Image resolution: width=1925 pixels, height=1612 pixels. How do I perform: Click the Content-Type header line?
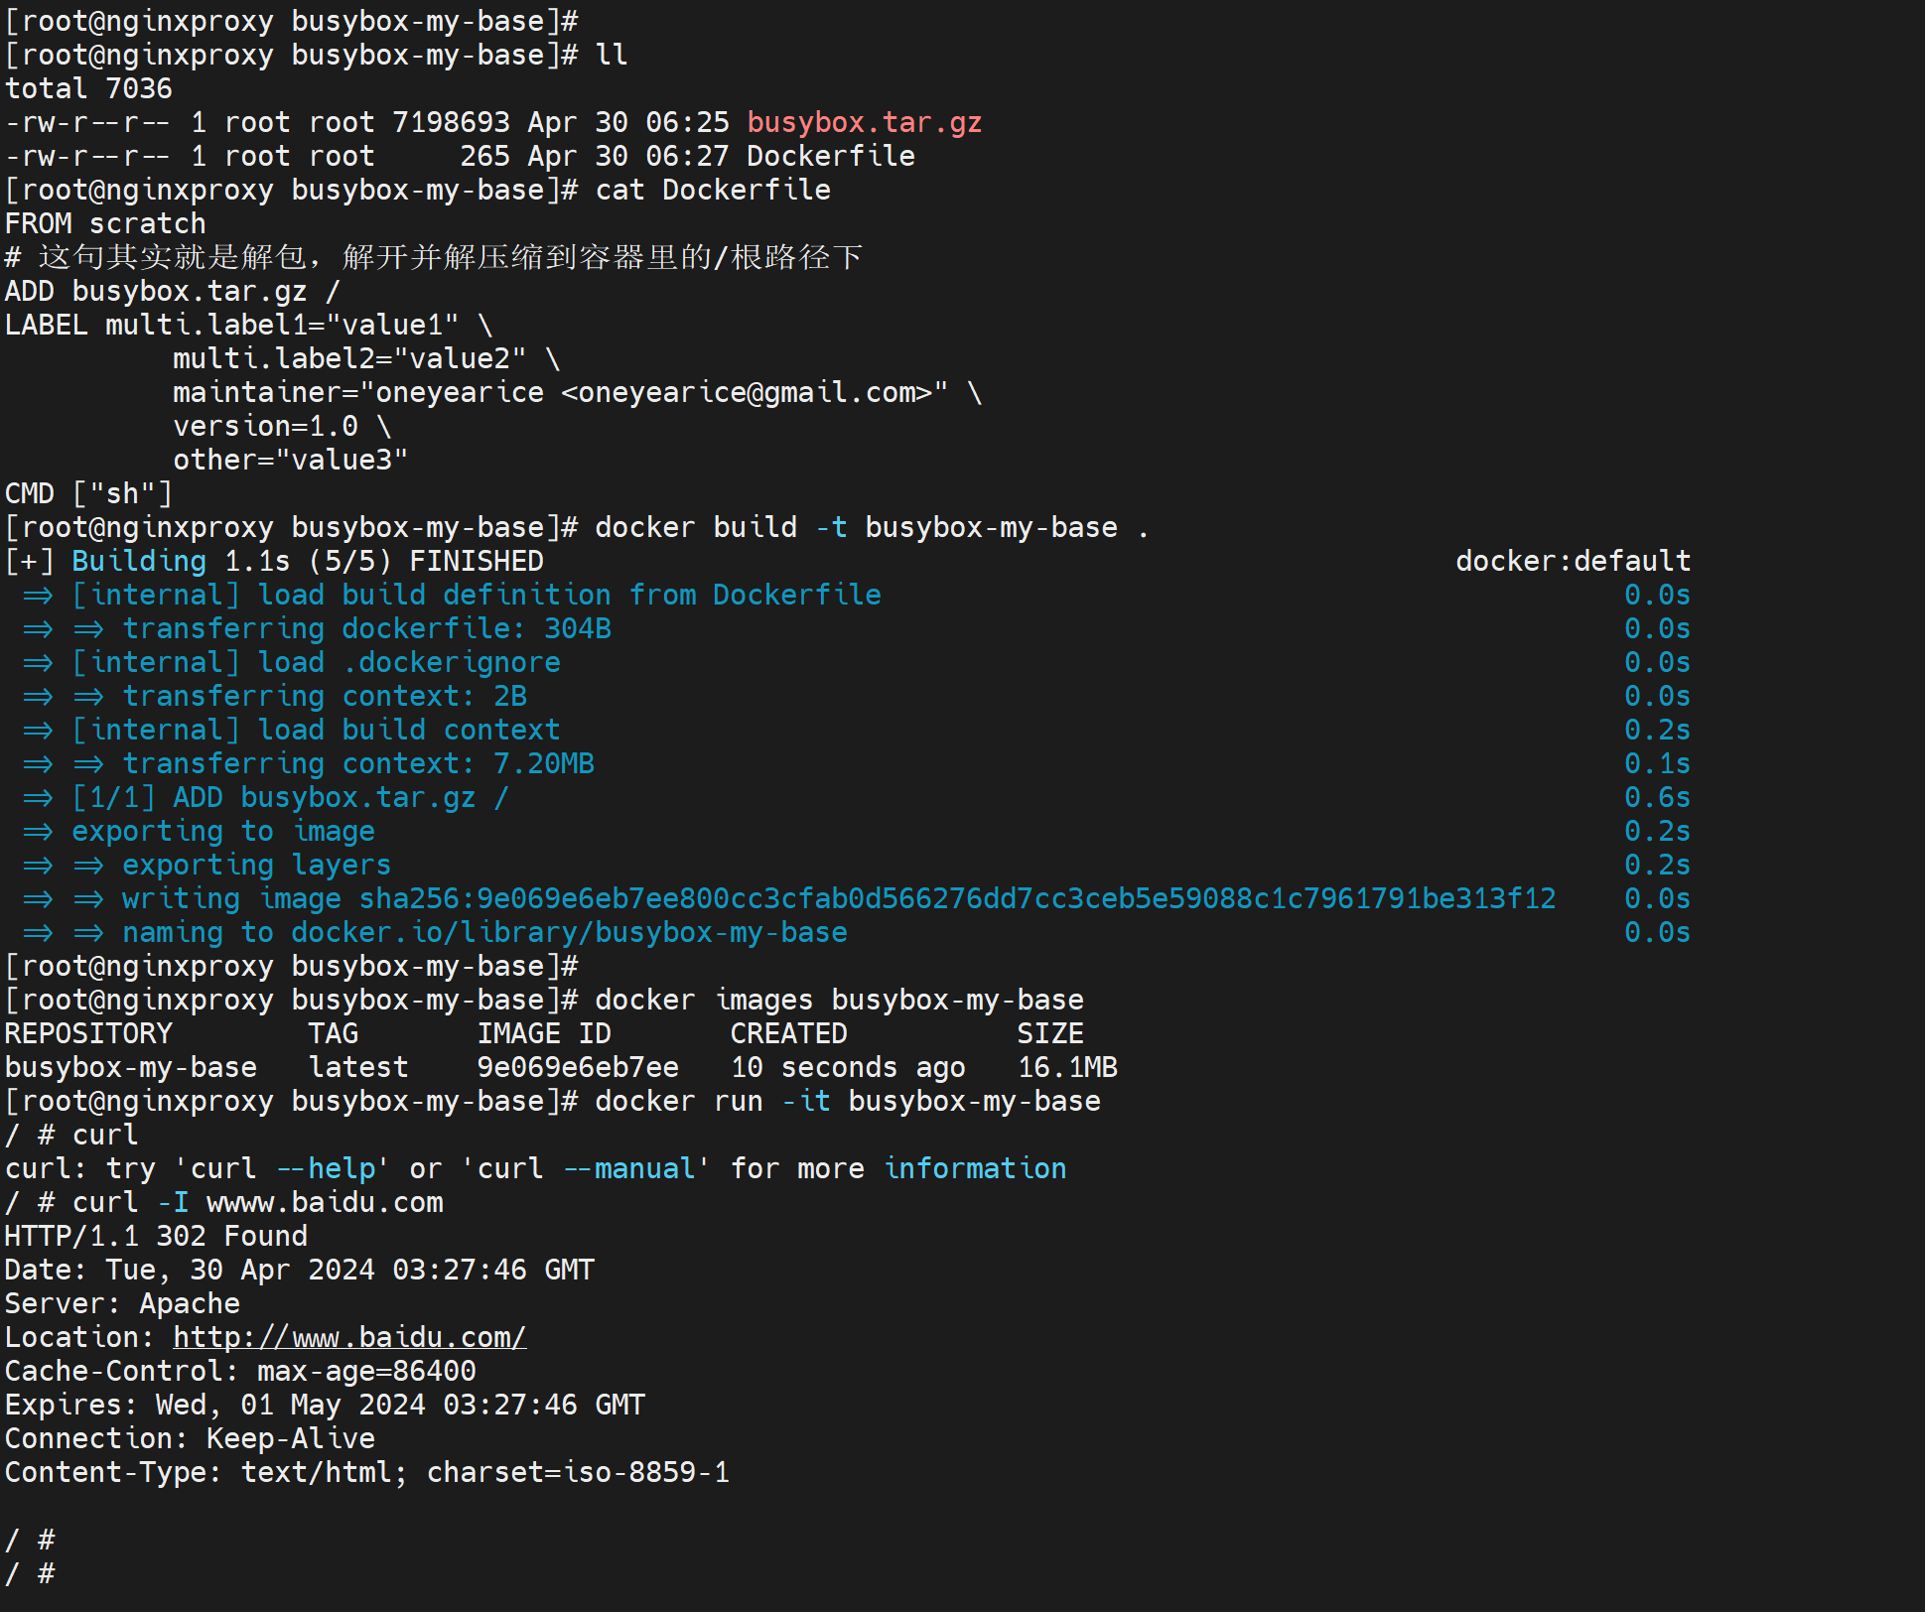click(366, 1472)
